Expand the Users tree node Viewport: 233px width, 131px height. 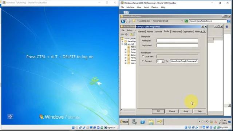point(126,63)
